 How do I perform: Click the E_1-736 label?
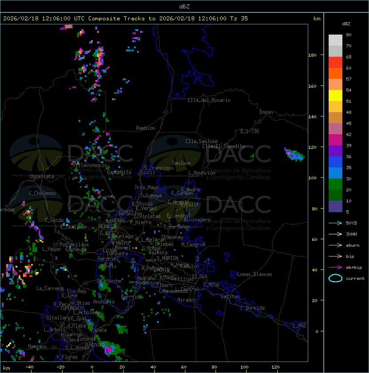(250, 131)
